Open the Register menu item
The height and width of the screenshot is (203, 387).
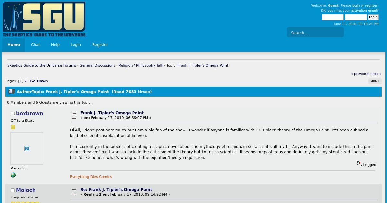pyautogui.click(x=100, y=45)
